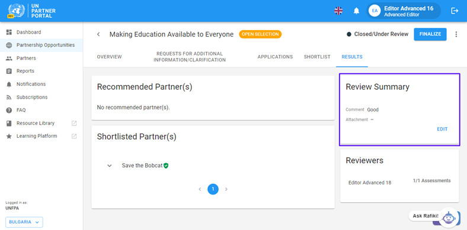Image resolution: width=467 pixels, height=230 pixels.
Task: Click Editor Advanced 16 user name
Action: 409,8
